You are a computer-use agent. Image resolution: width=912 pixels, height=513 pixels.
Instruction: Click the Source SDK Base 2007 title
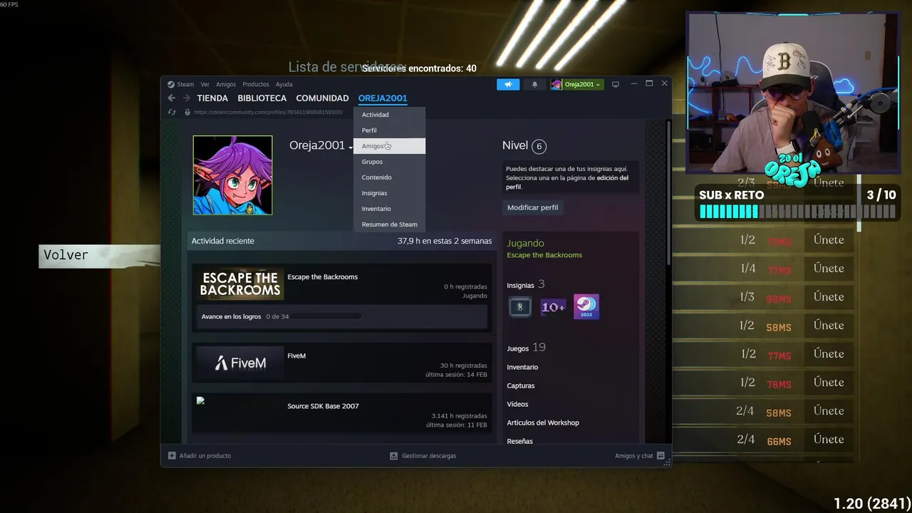(x=323, y=406)
